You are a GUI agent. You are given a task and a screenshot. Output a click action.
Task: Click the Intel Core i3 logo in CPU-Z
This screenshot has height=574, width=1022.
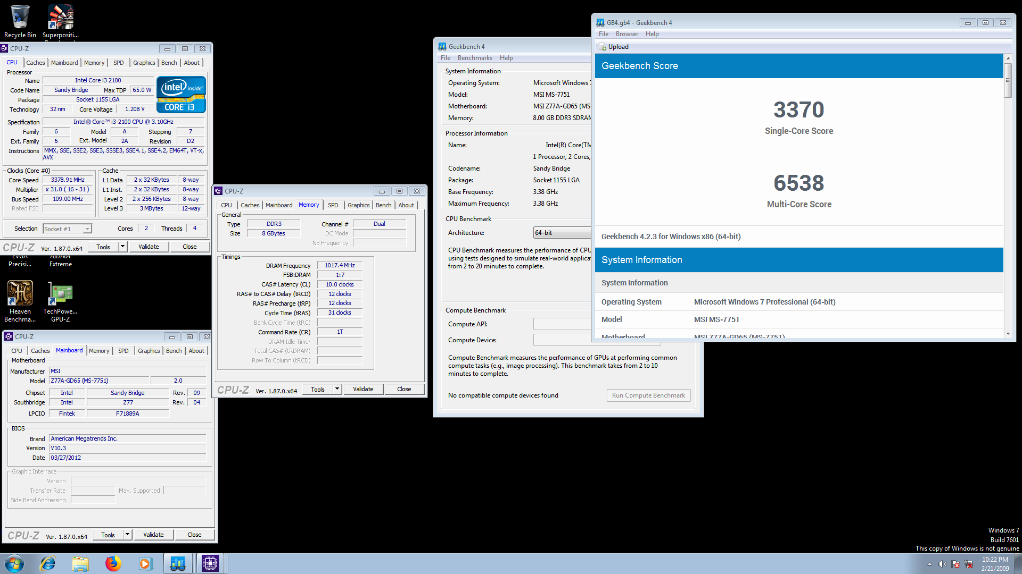[181, 95]
